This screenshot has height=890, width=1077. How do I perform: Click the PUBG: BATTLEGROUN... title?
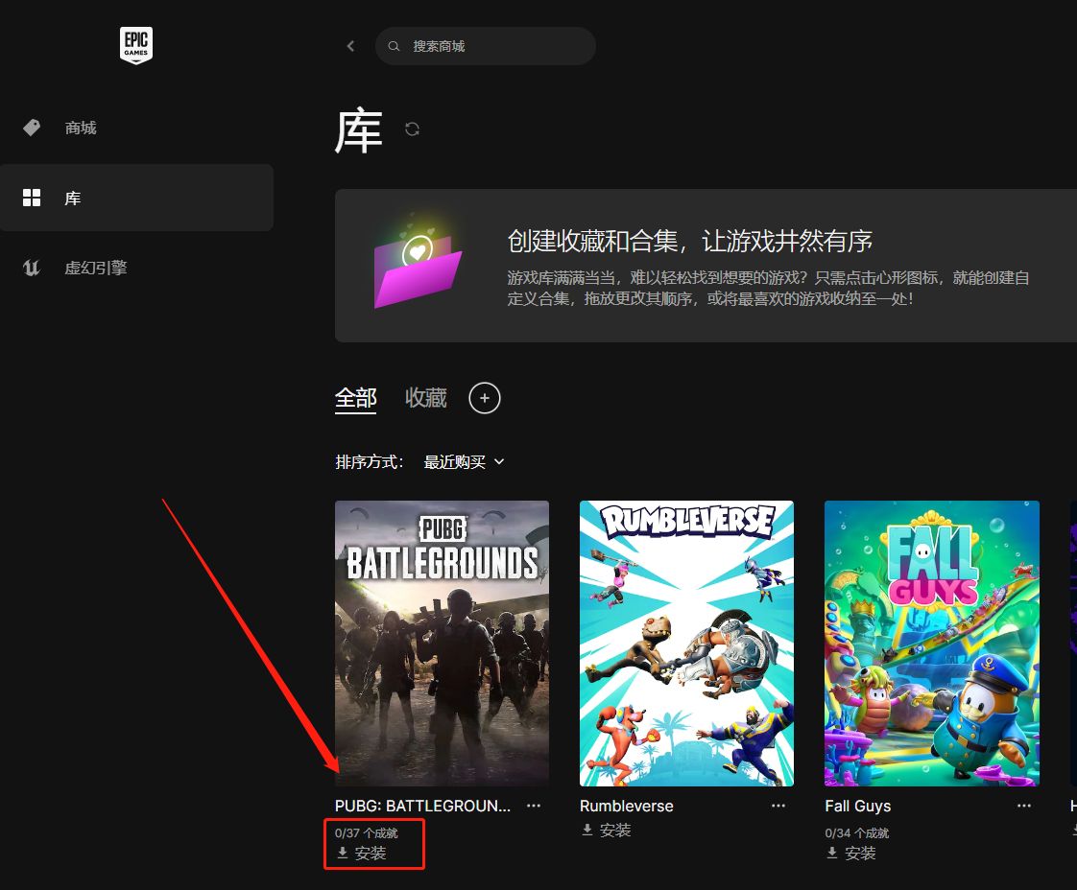pyautogui.click(x=422, y=807)
